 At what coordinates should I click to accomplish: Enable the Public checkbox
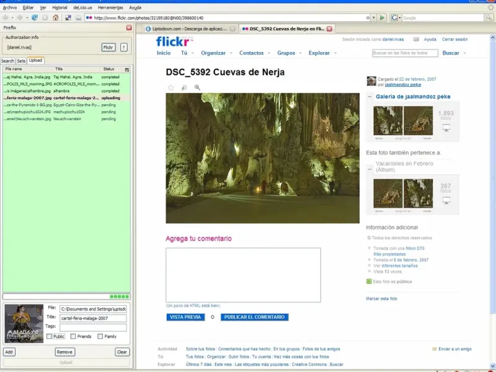click(x=49, y=336)
